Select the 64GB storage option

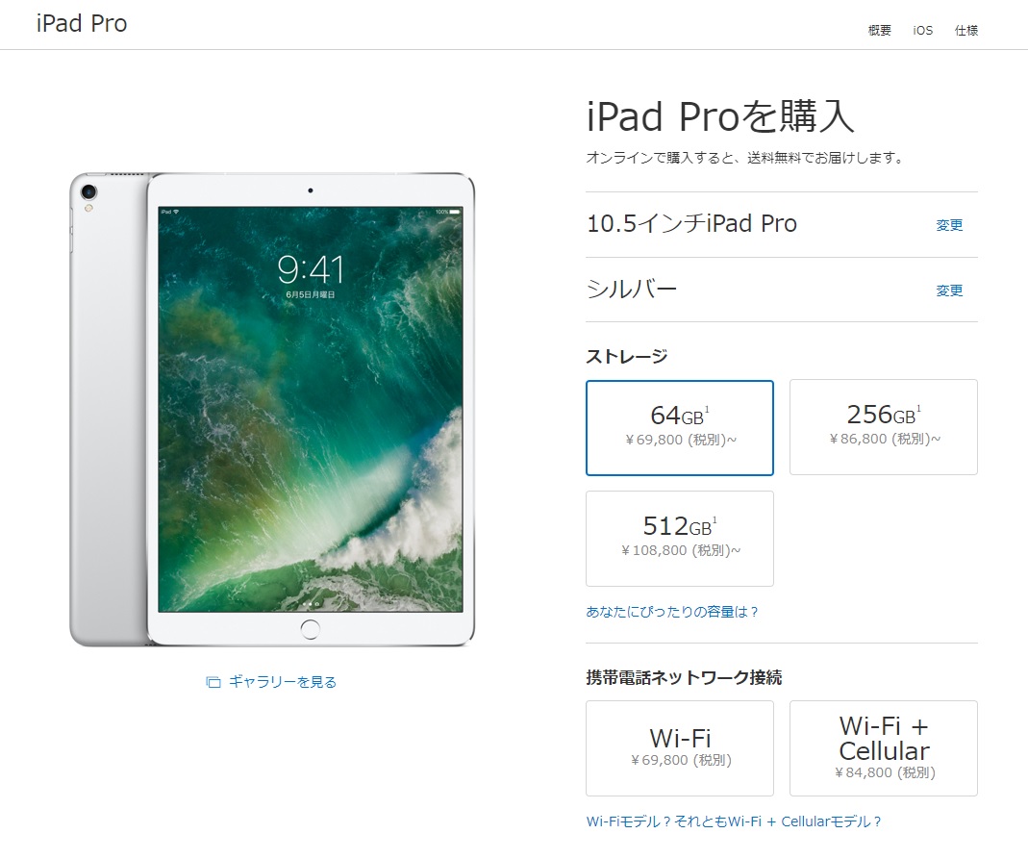click(x=679, y=427)
